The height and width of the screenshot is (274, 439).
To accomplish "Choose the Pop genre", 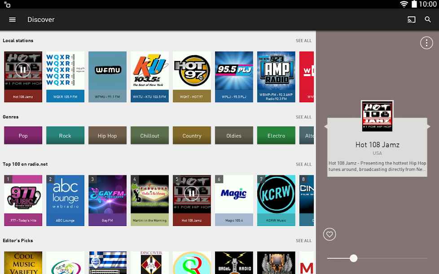I will [23, 135].
